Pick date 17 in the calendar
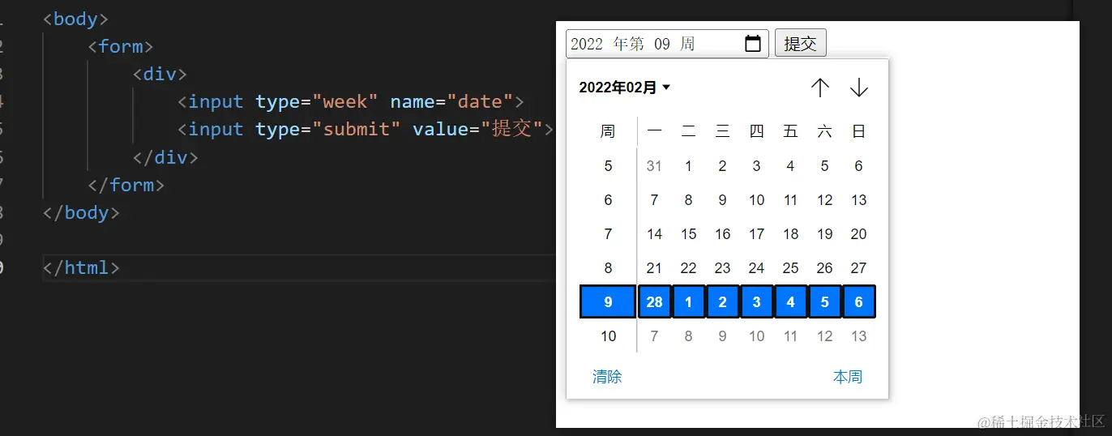The width and height of the screenshot is (1112, 436). point(757,234)
